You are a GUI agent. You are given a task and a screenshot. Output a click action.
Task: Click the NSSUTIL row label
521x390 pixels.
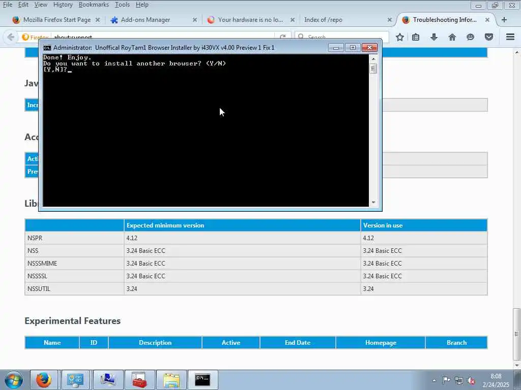point(39,288)
